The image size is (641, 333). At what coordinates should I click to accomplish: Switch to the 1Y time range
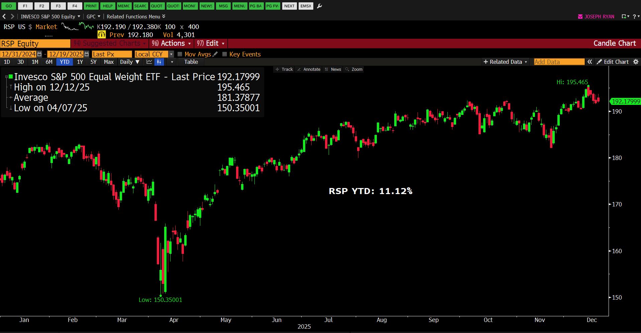point(80,62)
